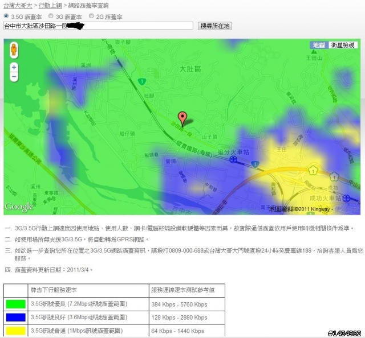
Task: Zoom in with the map plus button
Action: tap(14, 67)
